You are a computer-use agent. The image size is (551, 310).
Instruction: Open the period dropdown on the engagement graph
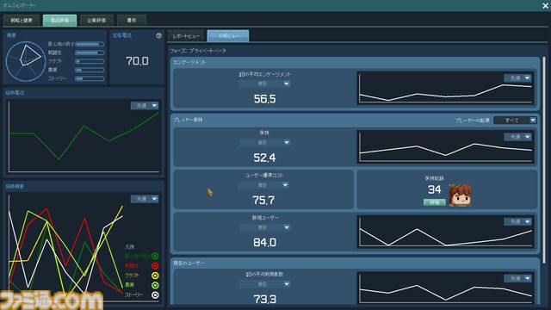coord(517,78)
